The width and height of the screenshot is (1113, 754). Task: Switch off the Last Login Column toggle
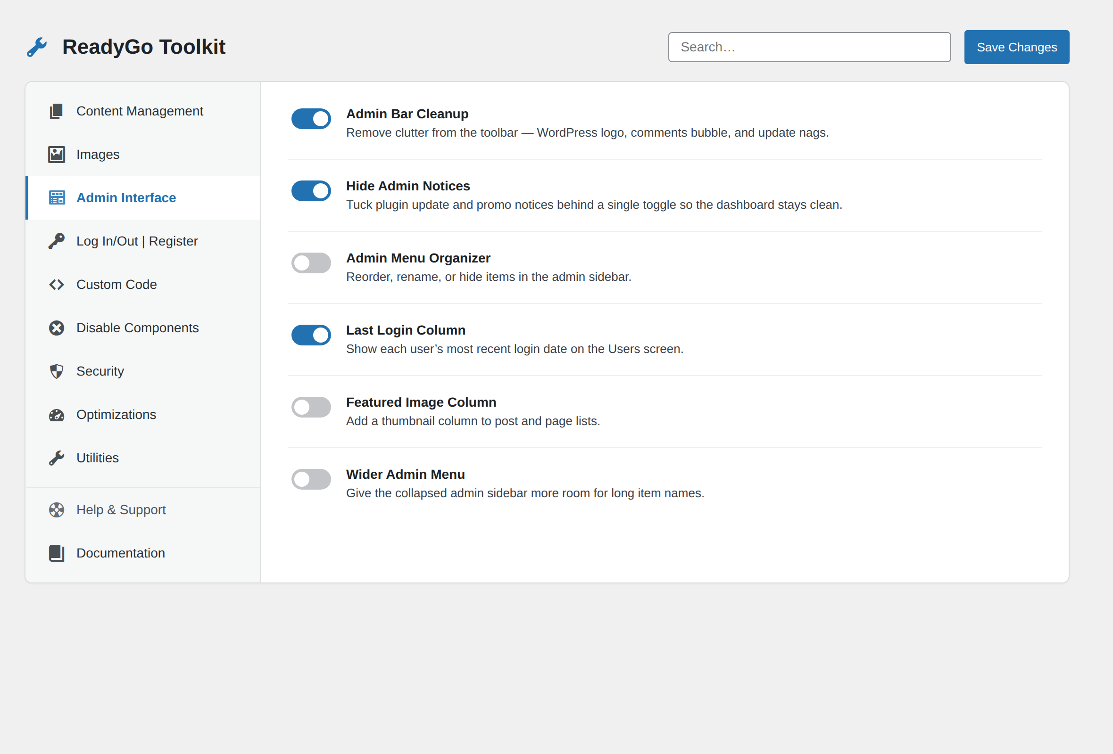(311, 335)
